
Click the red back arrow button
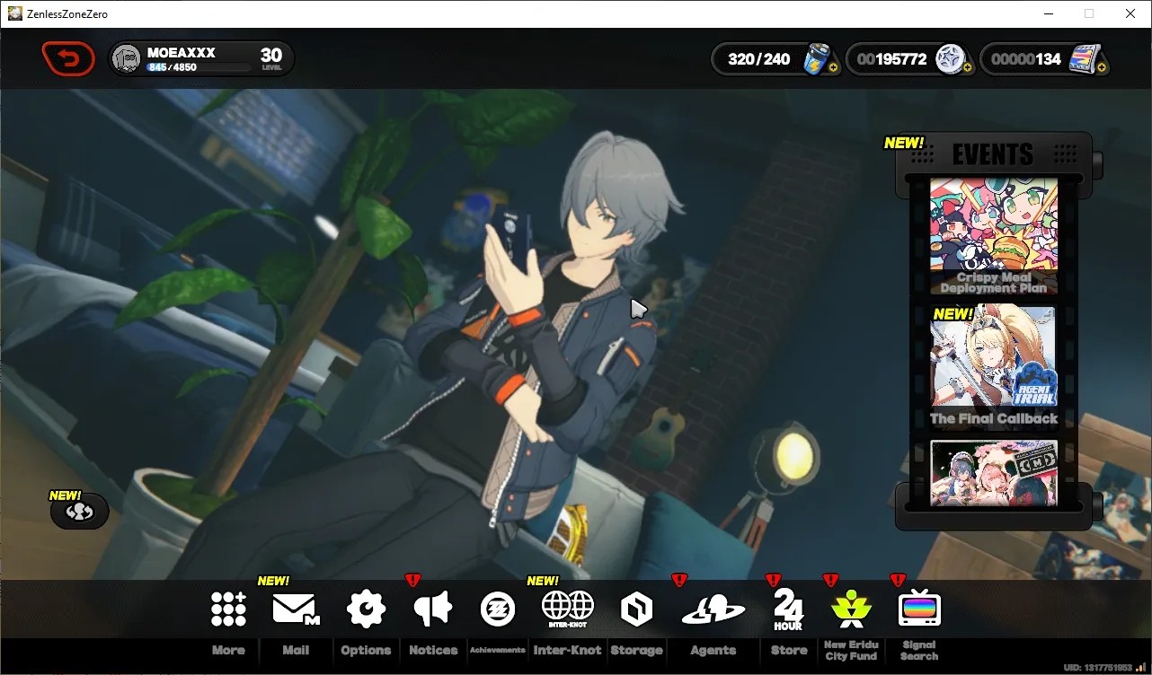[x=68, y=59]
